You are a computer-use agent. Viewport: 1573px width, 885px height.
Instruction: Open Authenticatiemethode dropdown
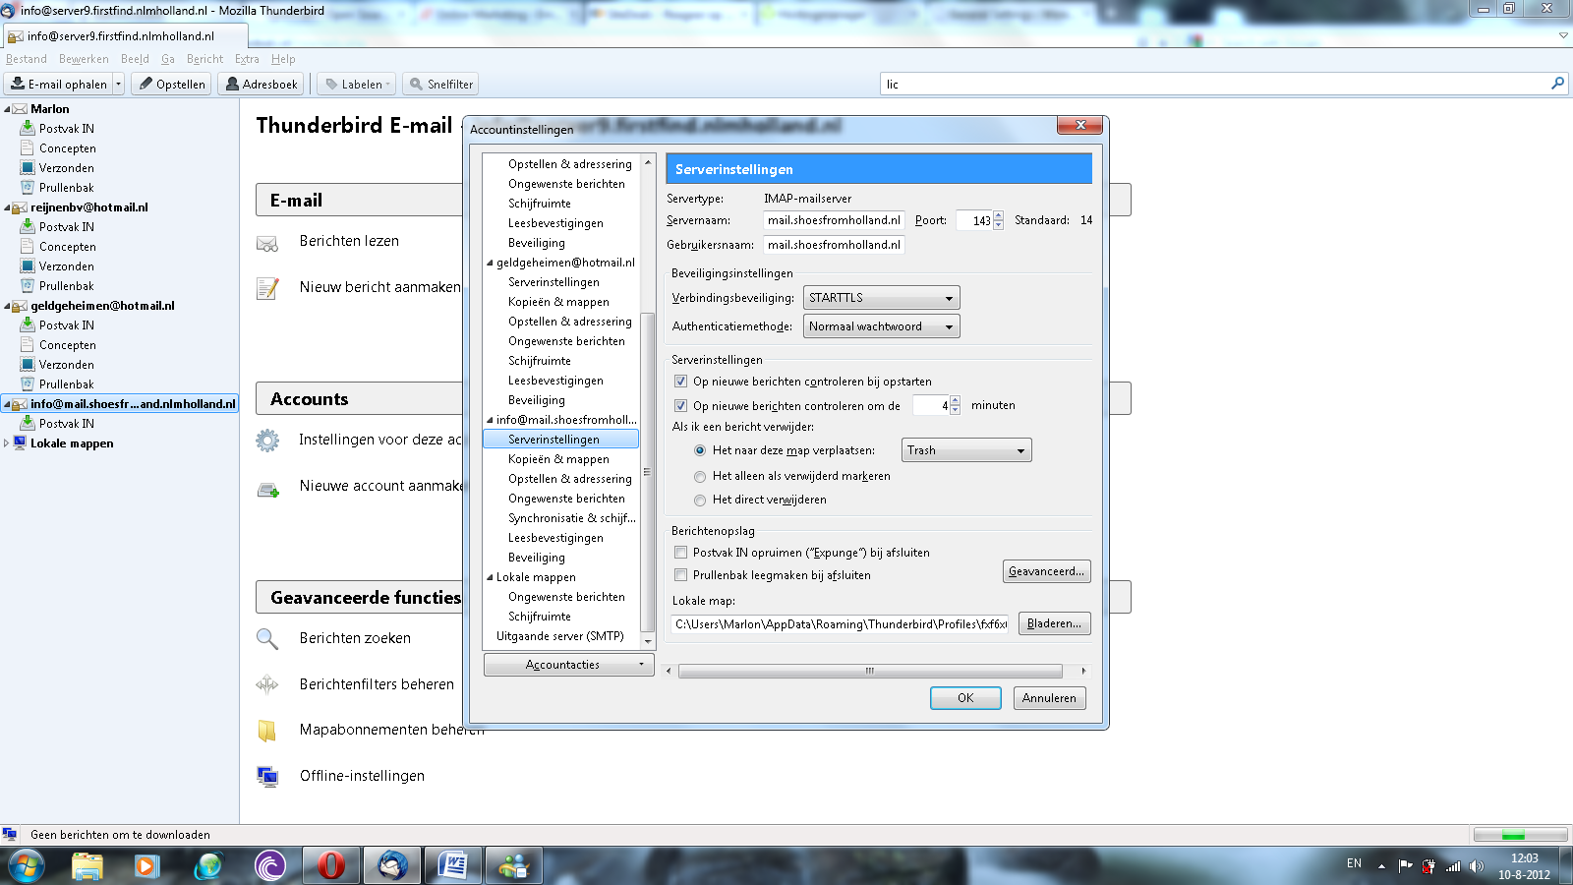pos(881,326)
